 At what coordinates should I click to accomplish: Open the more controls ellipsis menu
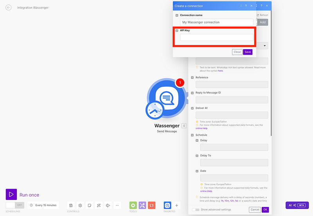click(x=117, y=205)
